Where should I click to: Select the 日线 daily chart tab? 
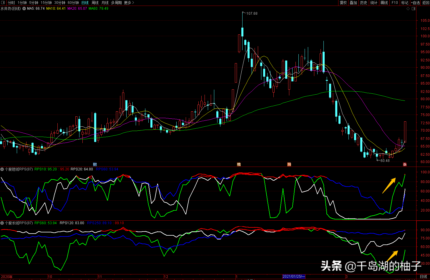click(x=85, y=3)
